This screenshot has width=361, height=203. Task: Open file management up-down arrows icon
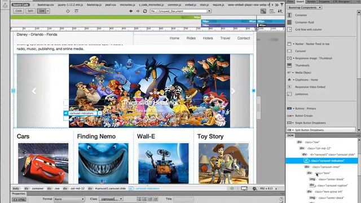tap(280, 11)
